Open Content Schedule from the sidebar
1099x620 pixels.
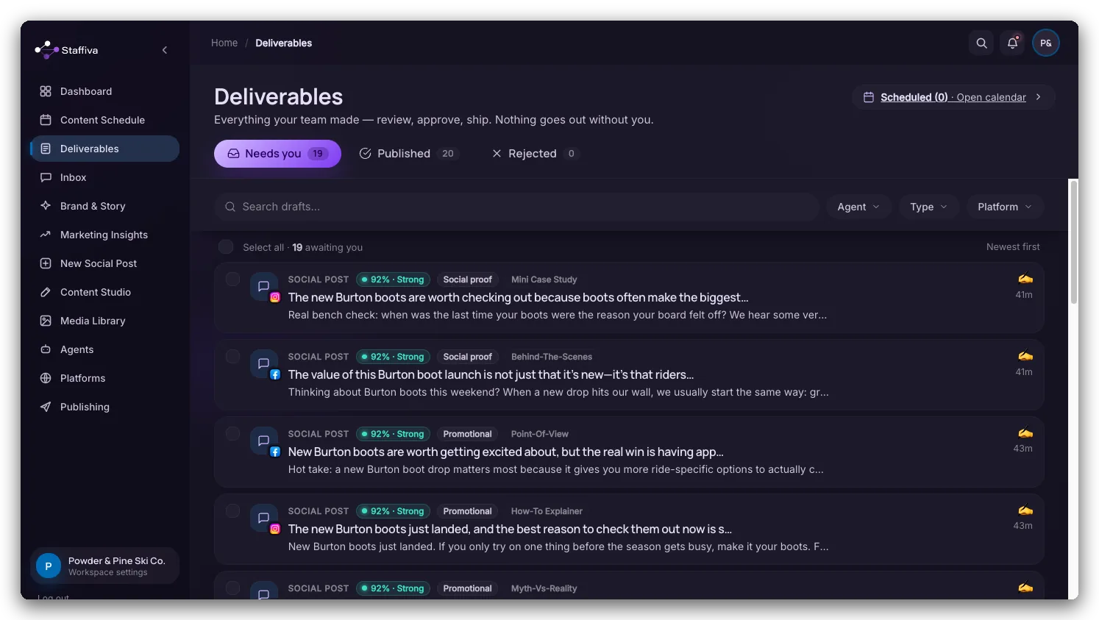(x=104, y=120)
